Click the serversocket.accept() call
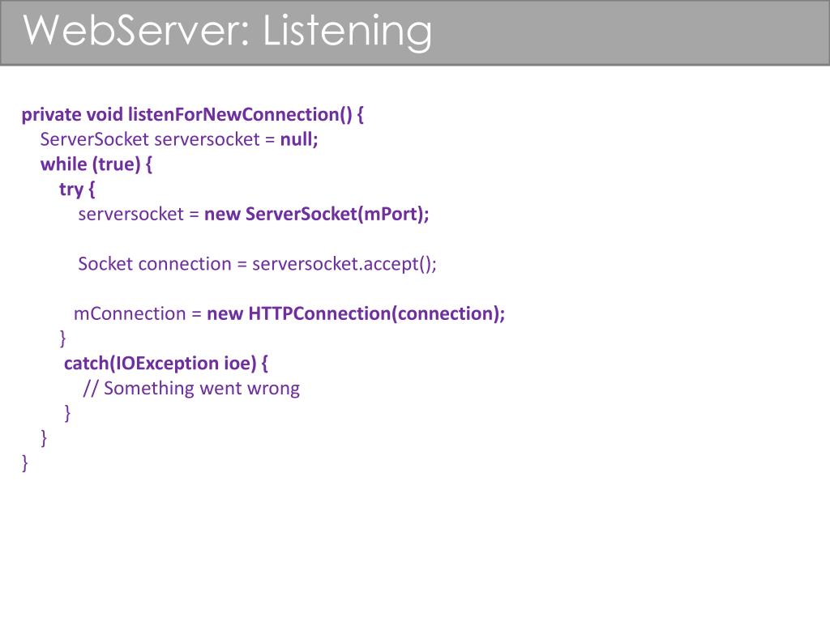The height and width of the screenshot is (622, 830). 344,264
